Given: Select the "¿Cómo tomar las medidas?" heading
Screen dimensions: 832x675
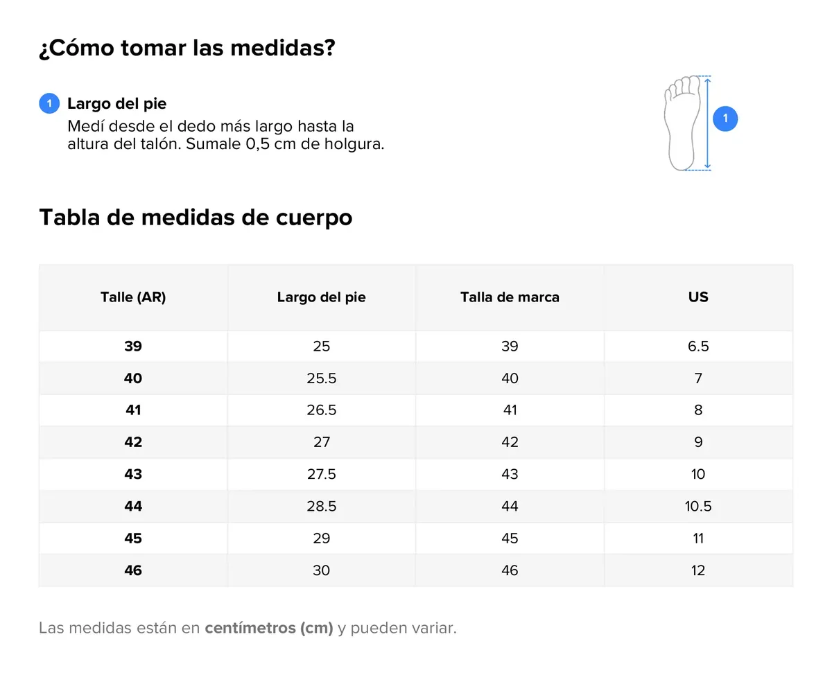Looking at the screenshot, I should coord(187,49).
